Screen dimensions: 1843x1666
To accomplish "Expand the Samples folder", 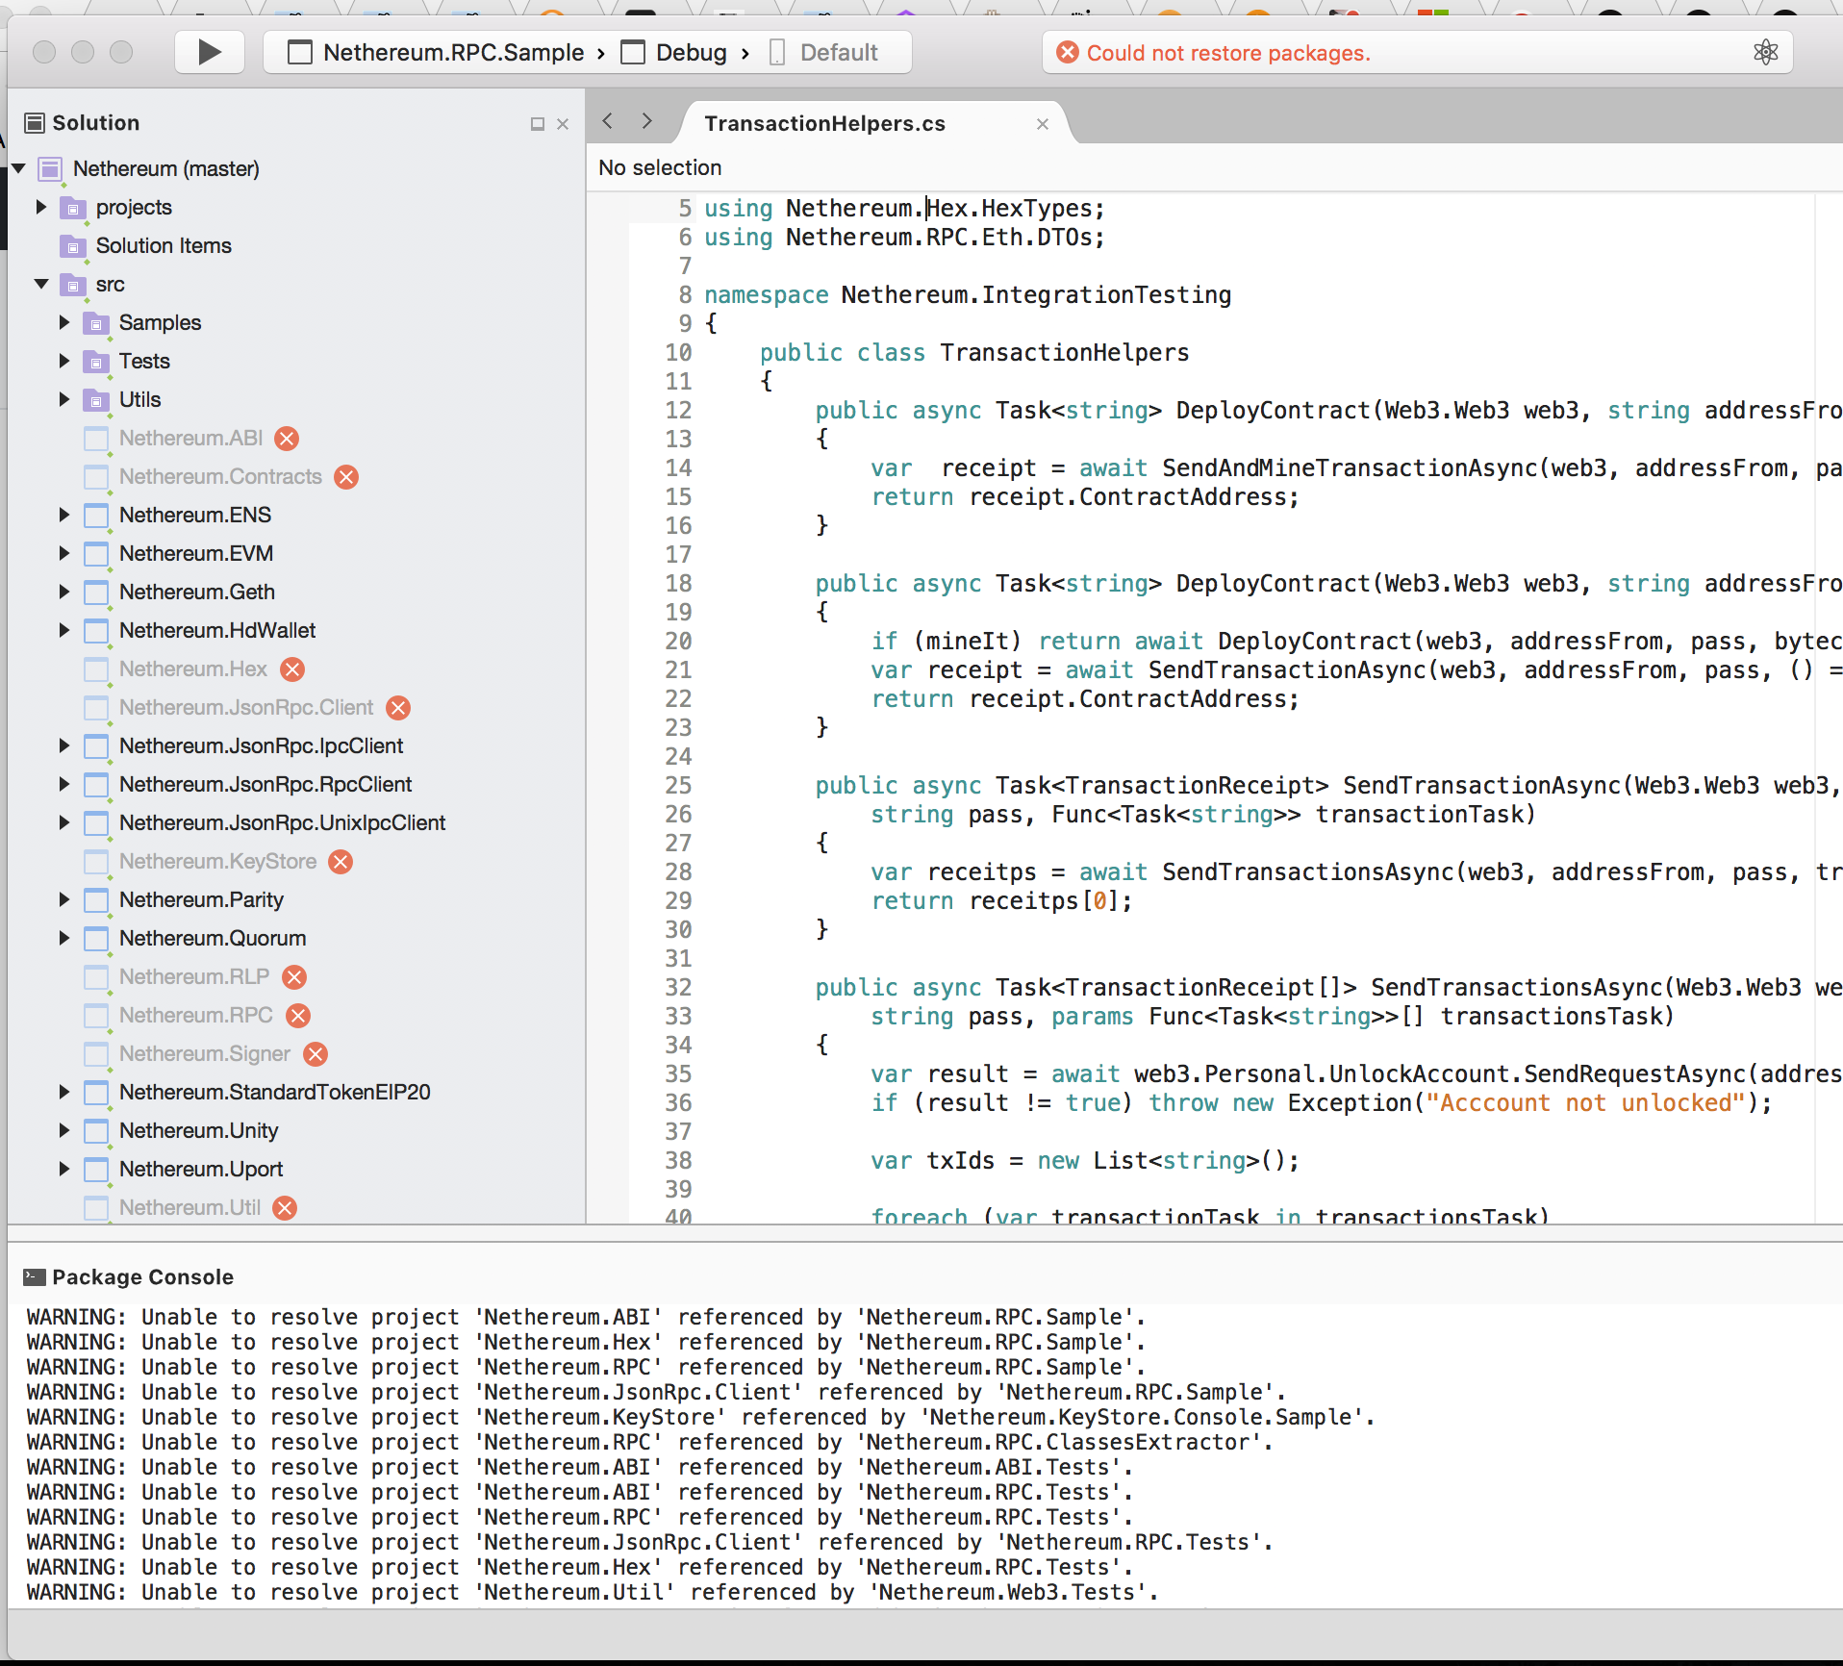I will [x=63, y=323].
